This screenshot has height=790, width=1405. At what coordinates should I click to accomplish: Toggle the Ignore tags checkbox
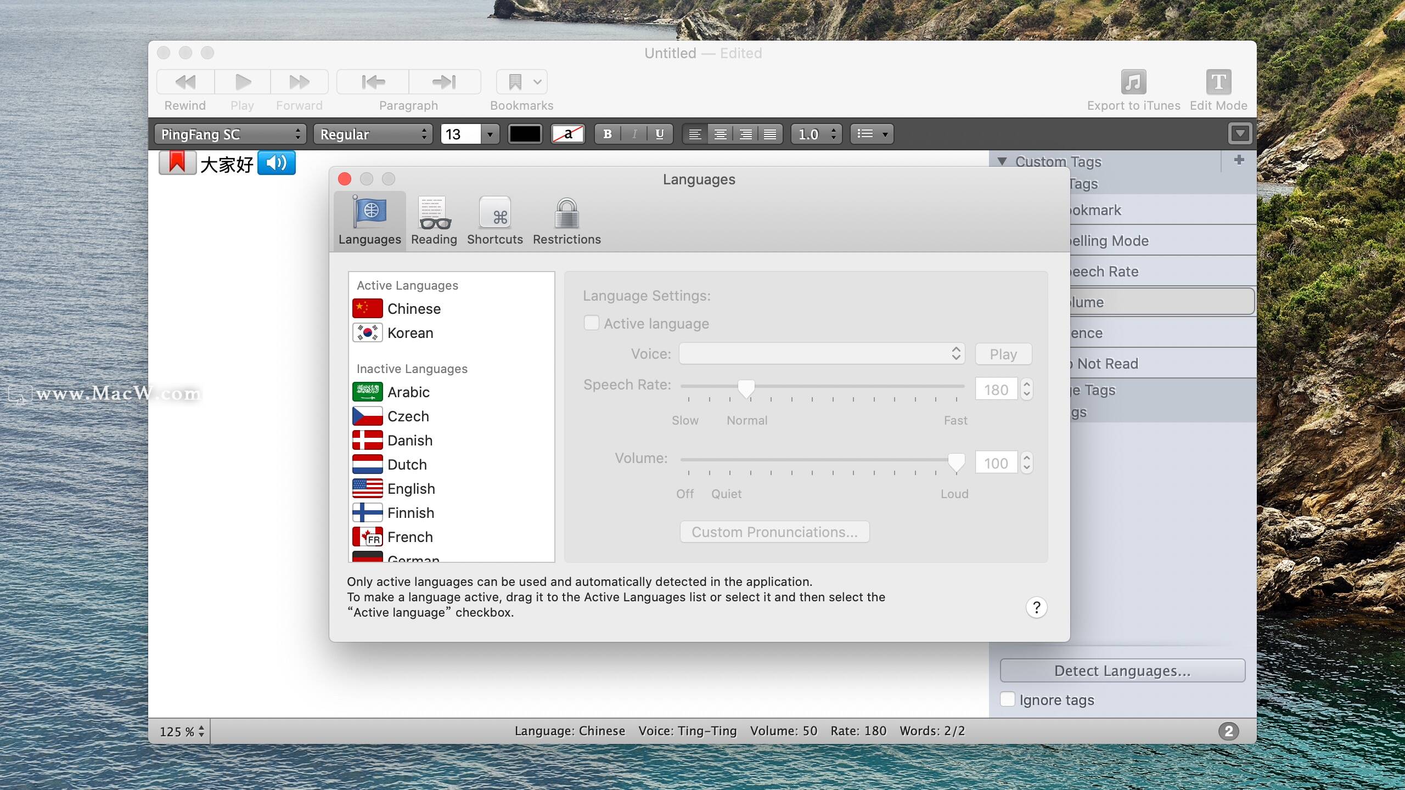(x=1008, y=699)
